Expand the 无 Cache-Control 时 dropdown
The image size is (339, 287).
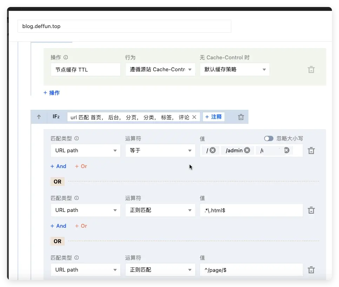(234, 69)
